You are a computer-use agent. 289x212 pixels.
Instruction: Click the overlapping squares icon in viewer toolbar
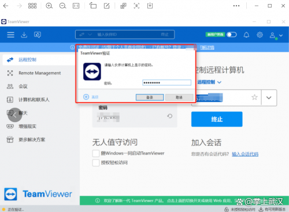click(123, 6)
